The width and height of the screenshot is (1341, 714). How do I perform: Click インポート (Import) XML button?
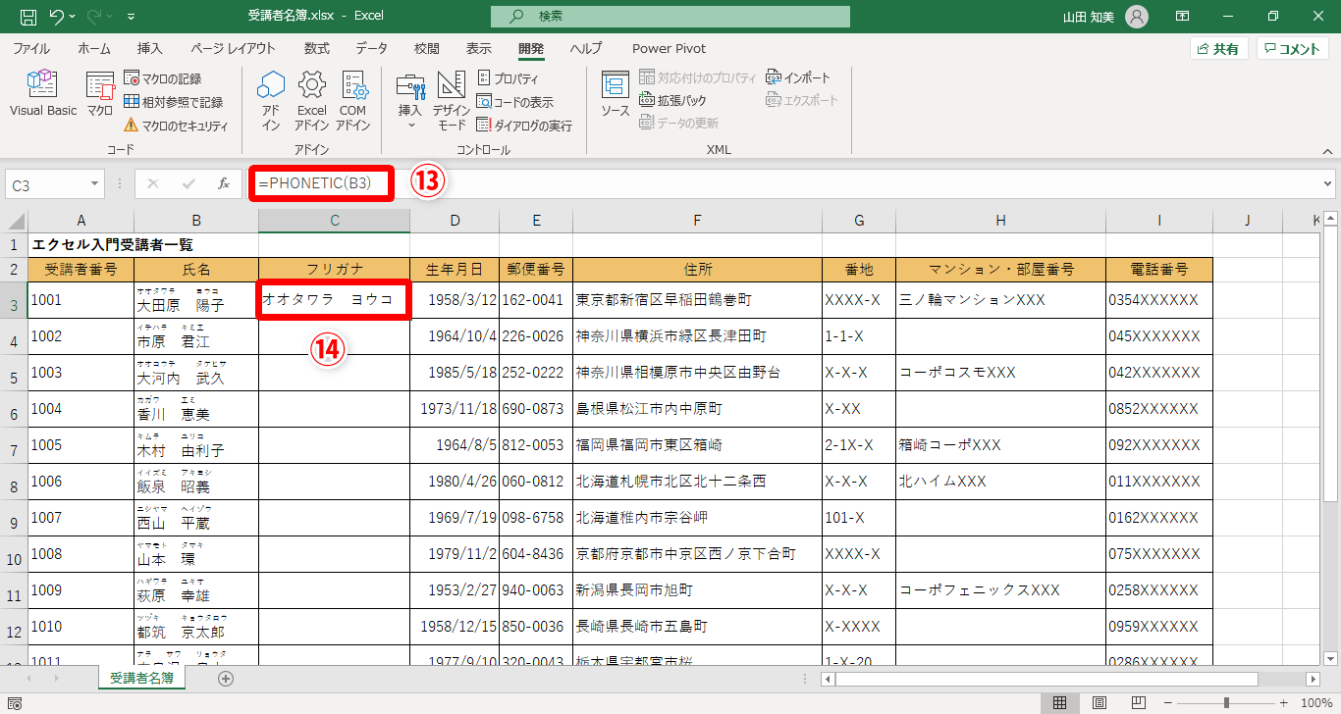798,77
